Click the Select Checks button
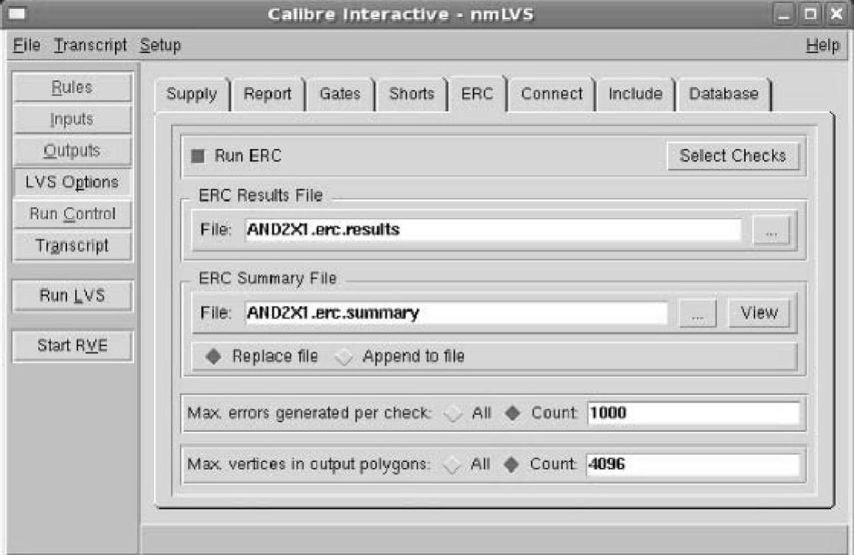This screenshot has width=854, height=555. click(732, 156)
